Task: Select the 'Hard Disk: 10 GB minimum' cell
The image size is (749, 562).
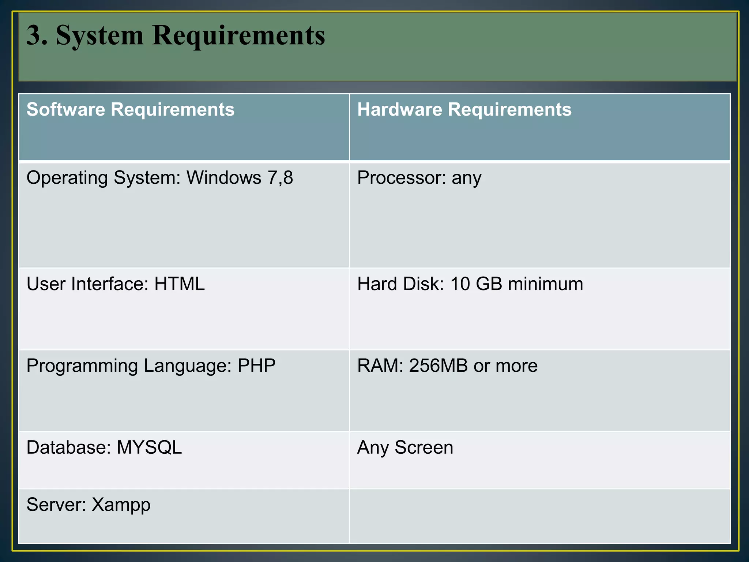Action: point(470,284)
